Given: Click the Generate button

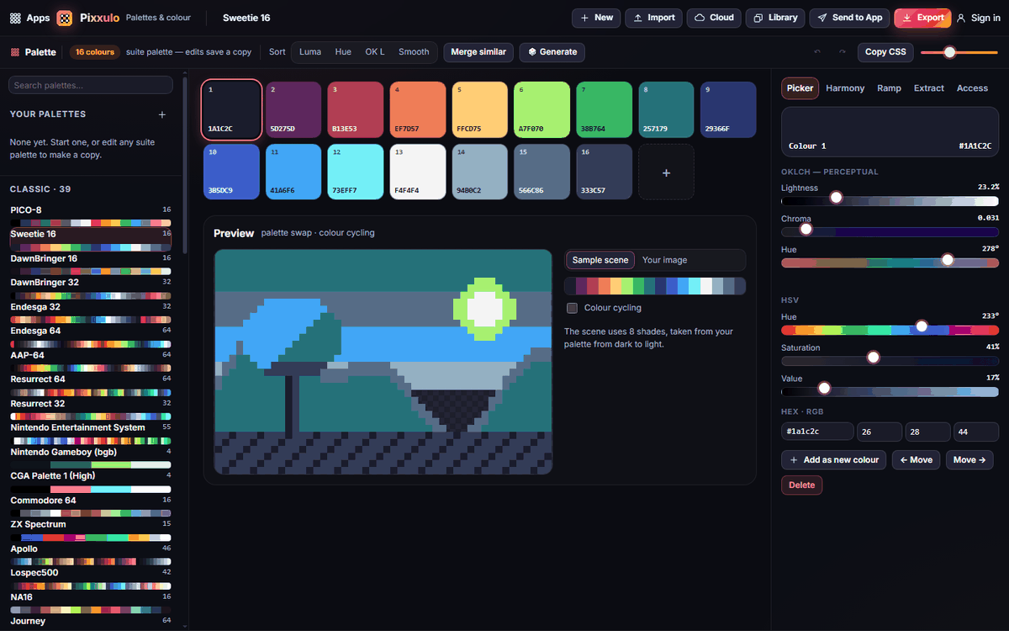Looking at the screenshot, I should click(552, 52).
